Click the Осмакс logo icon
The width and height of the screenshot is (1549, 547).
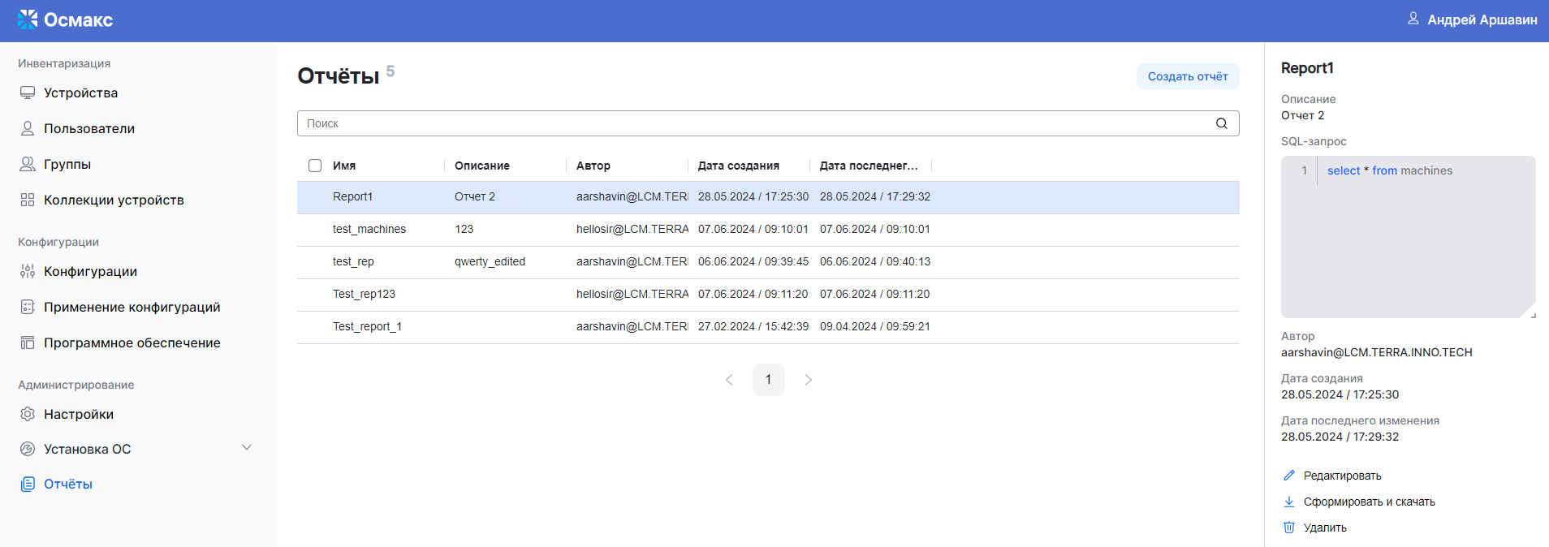point(28,19)
